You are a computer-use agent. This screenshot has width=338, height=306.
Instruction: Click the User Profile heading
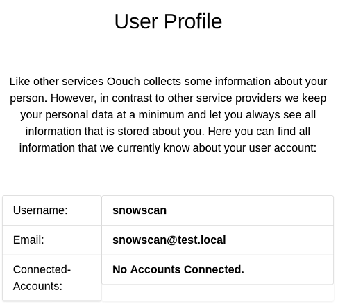pyautogui.click(x=168, y=21)
